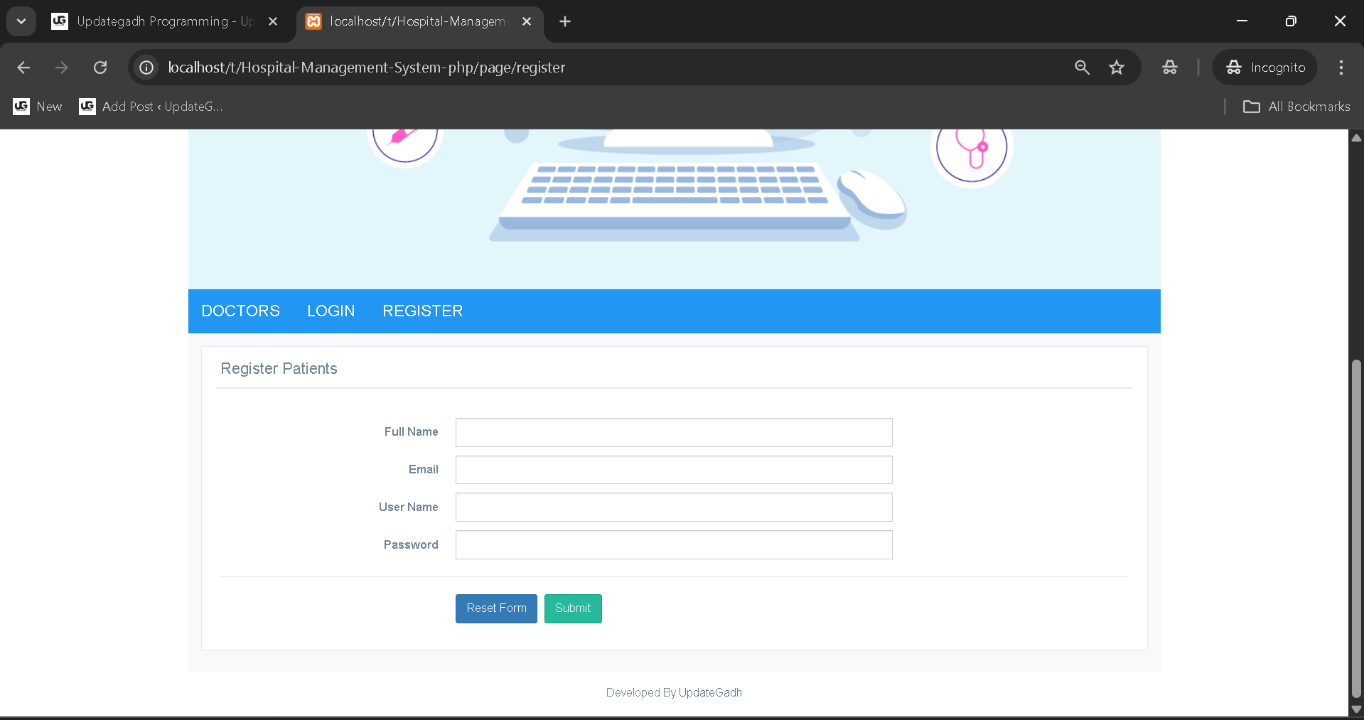The height and width of the screenshot is (720, 1364).
Task: Click the Submit button
Action: [x=572, y=608]
